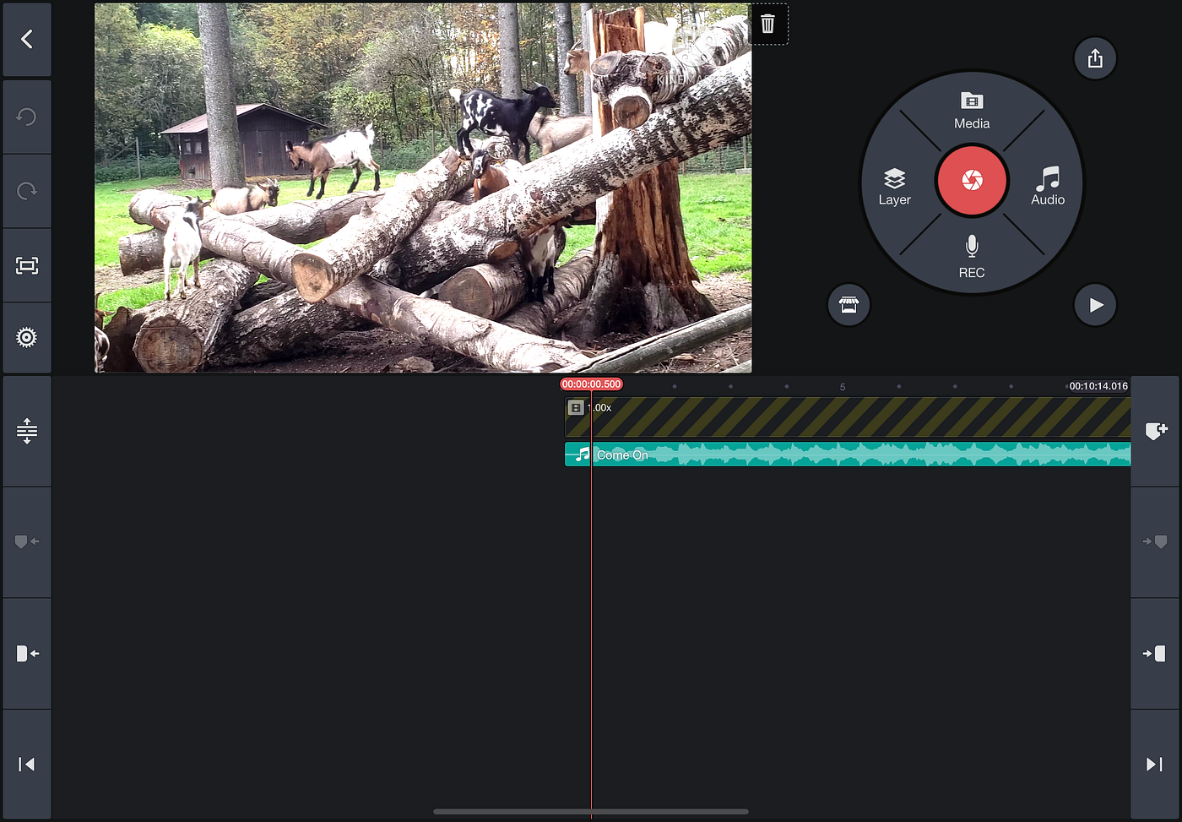The height and width of the screenshot is (822, 1182).
Task: Click the music note icon on the audio clip
Action: coord(582,455)
